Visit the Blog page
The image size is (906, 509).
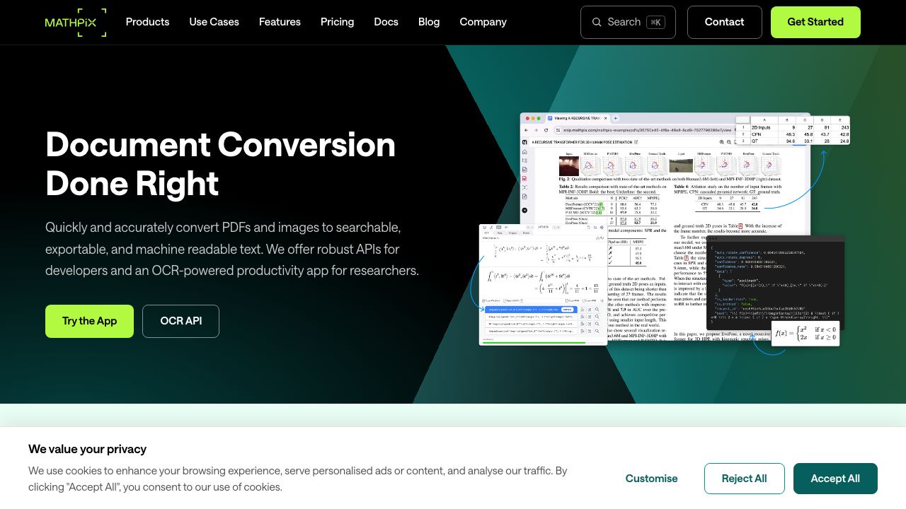click(x=429, y=22)
